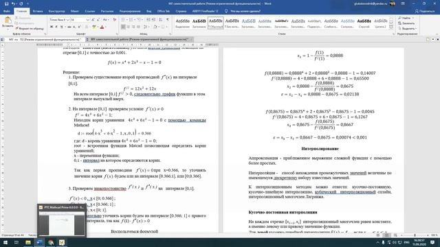Open Ribbon display options
Screen dimensions: 440x247
pos(403,3)
